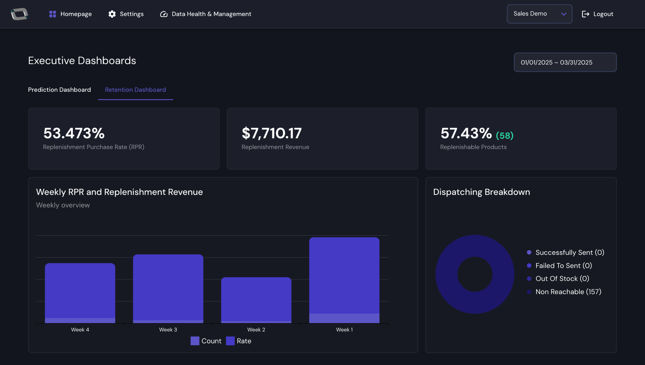645x365 pixels.
Task: Click the Logout text button
Action: 603,14
